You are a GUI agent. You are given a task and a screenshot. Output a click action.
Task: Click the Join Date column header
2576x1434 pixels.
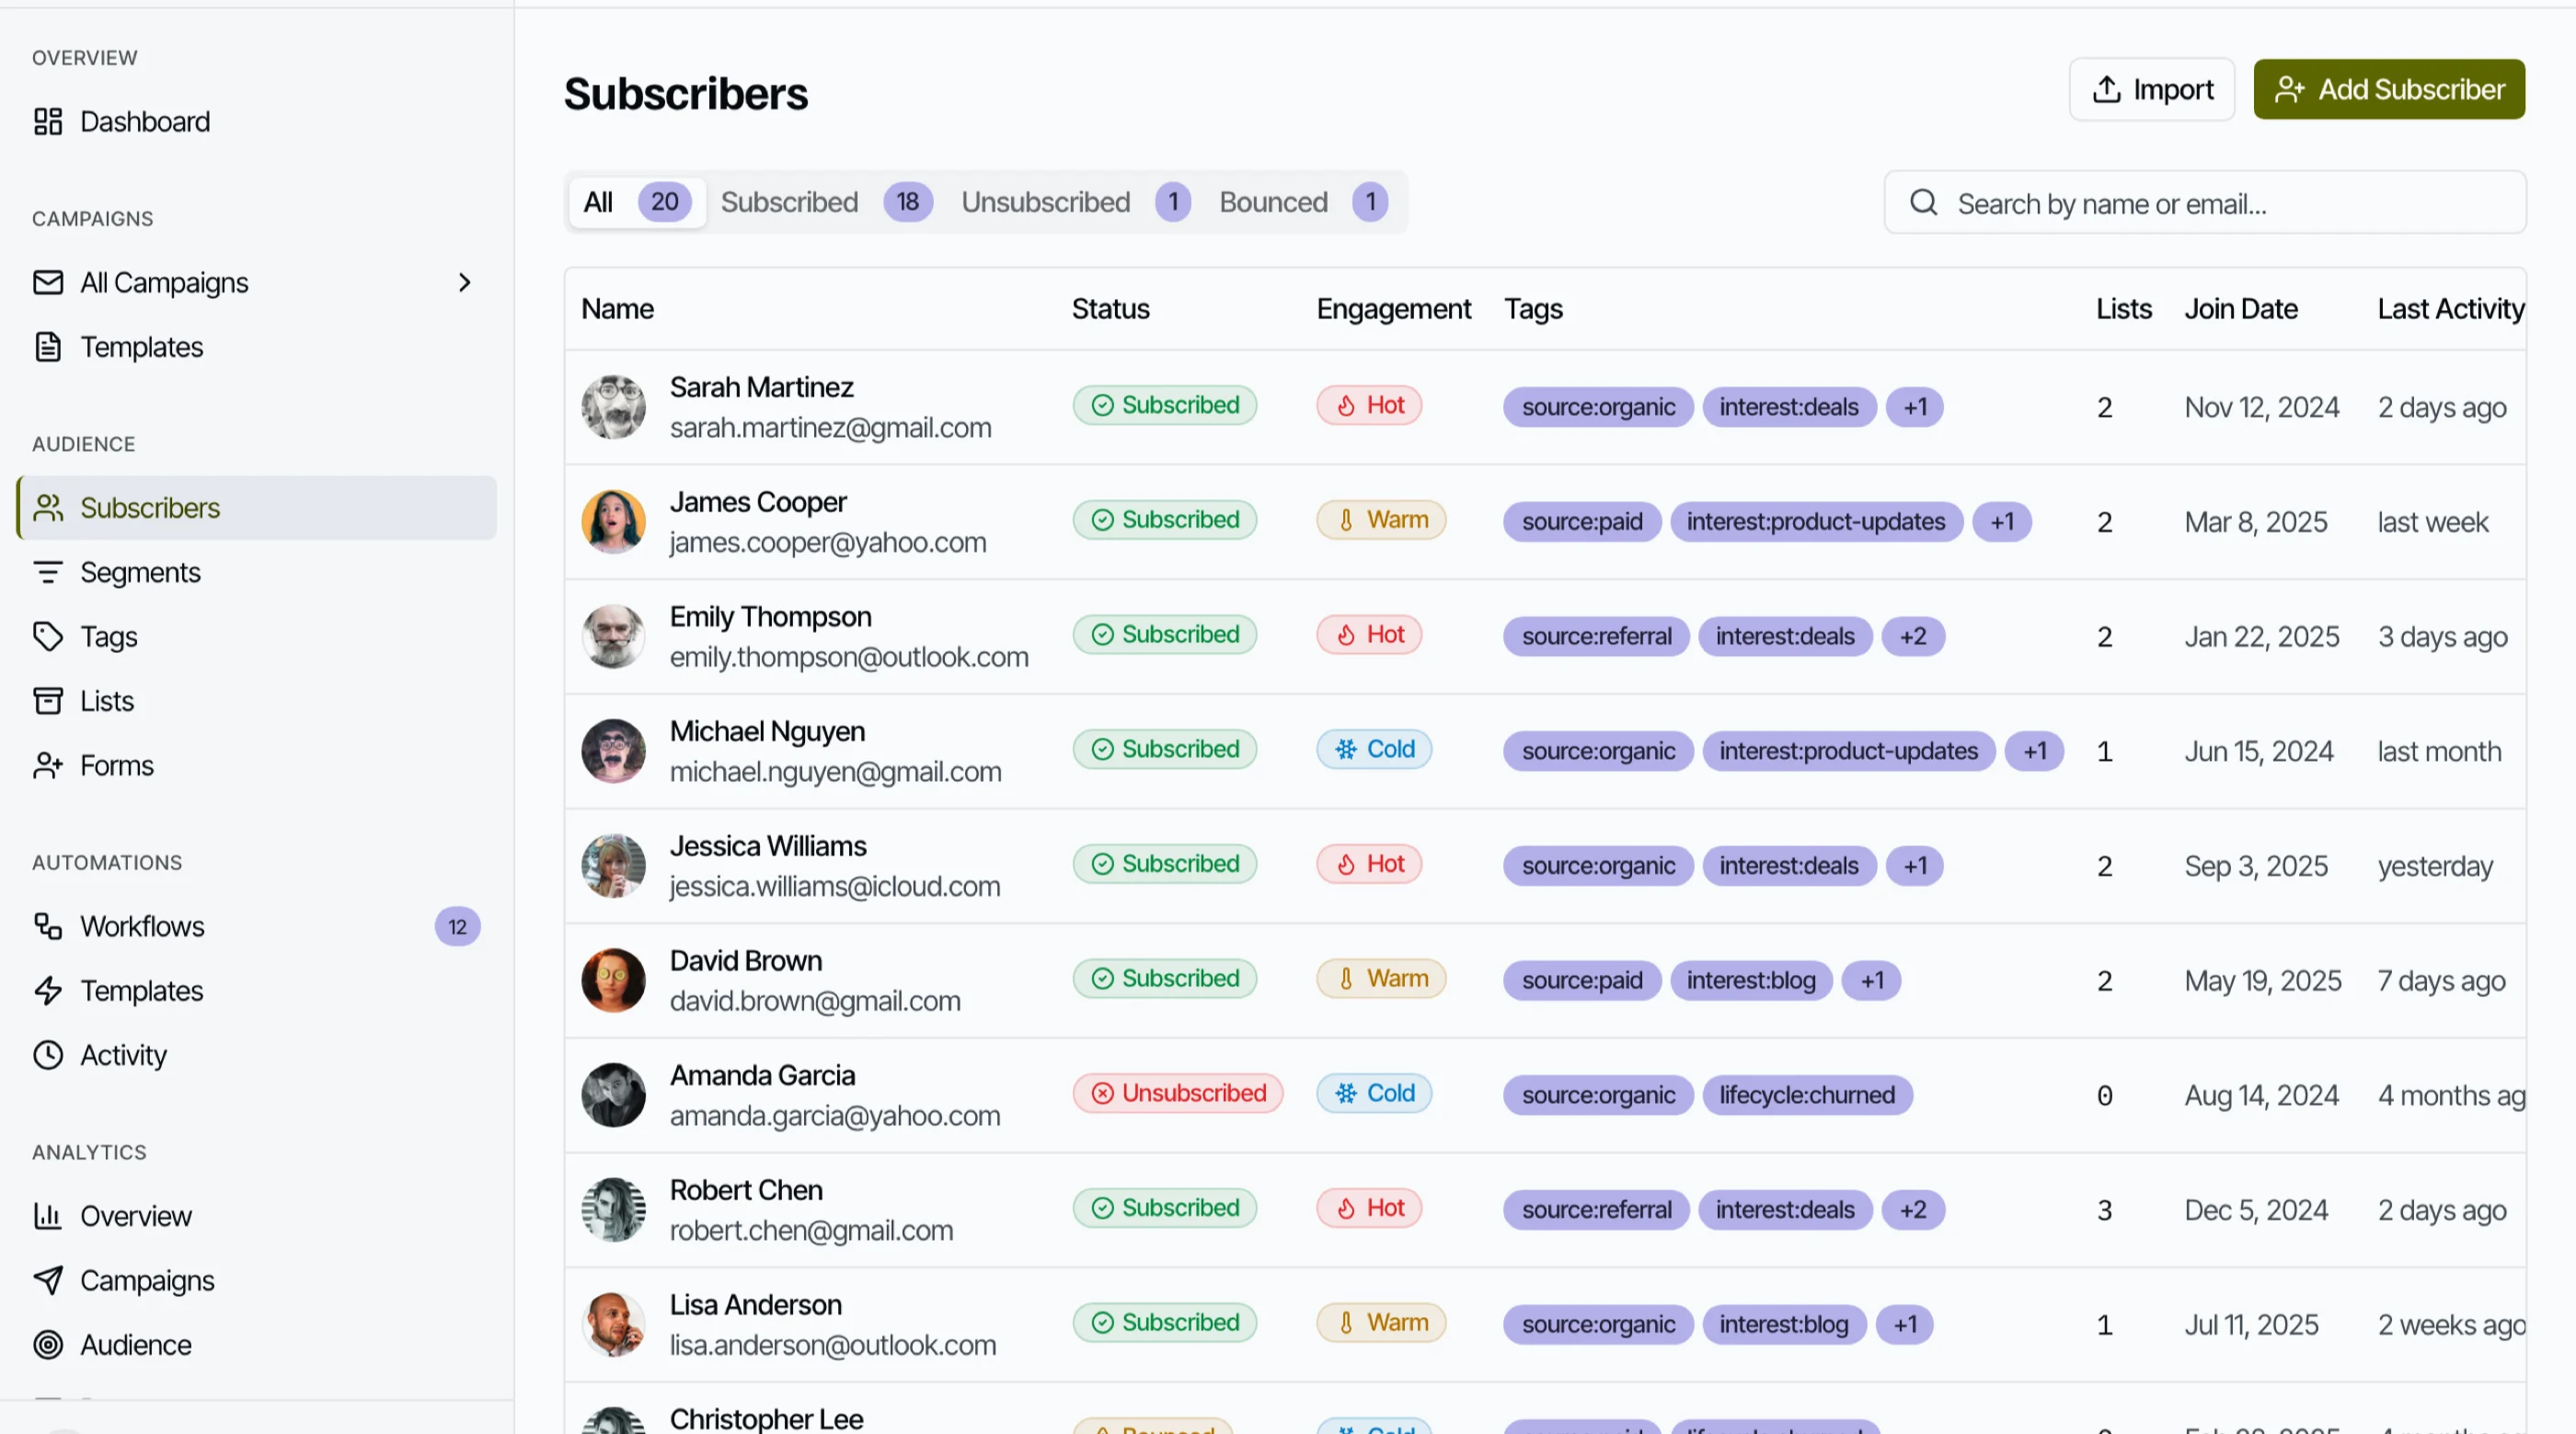tap(2241, 309)
